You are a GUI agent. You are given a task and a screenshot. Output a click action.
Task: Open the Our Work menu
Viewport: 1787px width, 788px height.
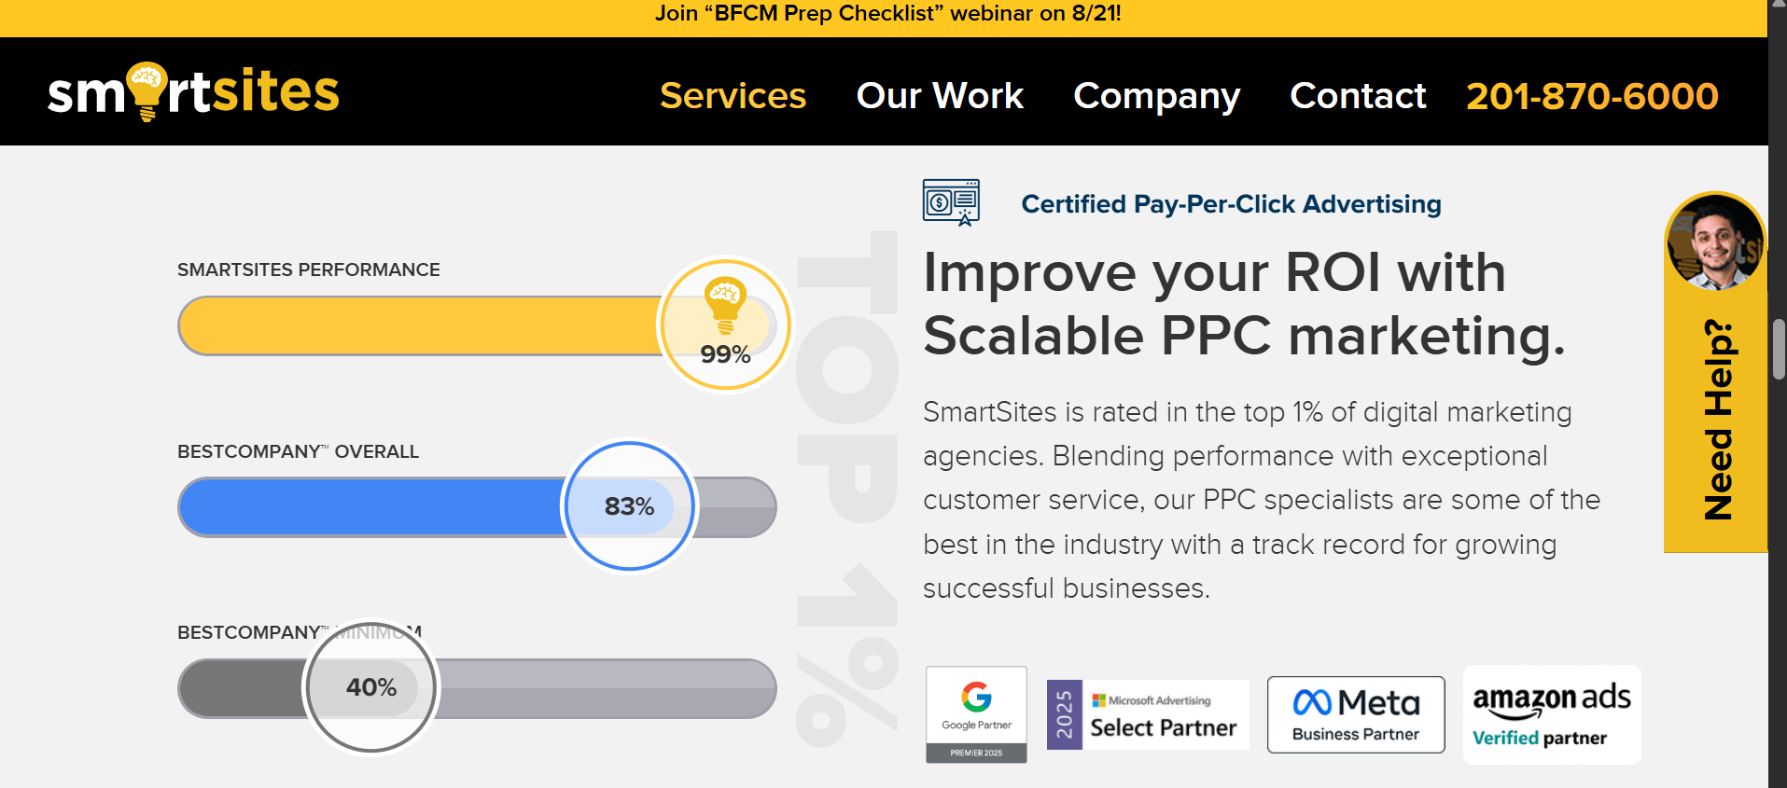click(x=940, y=96)
